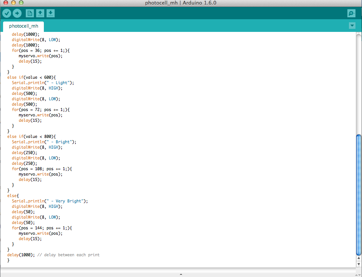Open a sketch with the up-arrow icon
Screen dimensions: 362x277
(x=40, y=13)
